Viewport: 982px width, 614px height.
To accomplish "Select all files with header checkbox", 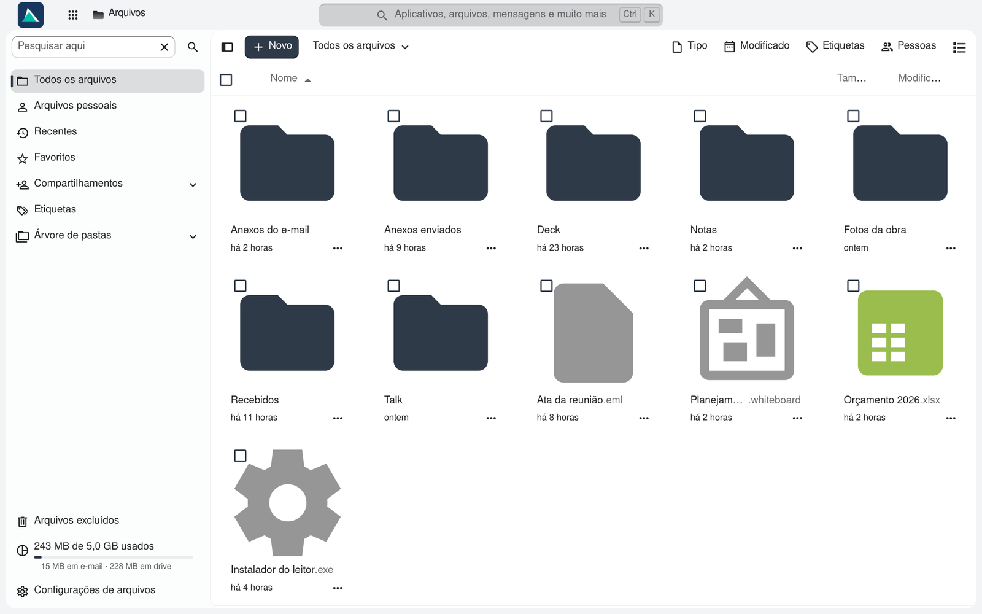I will pos(226,80).
